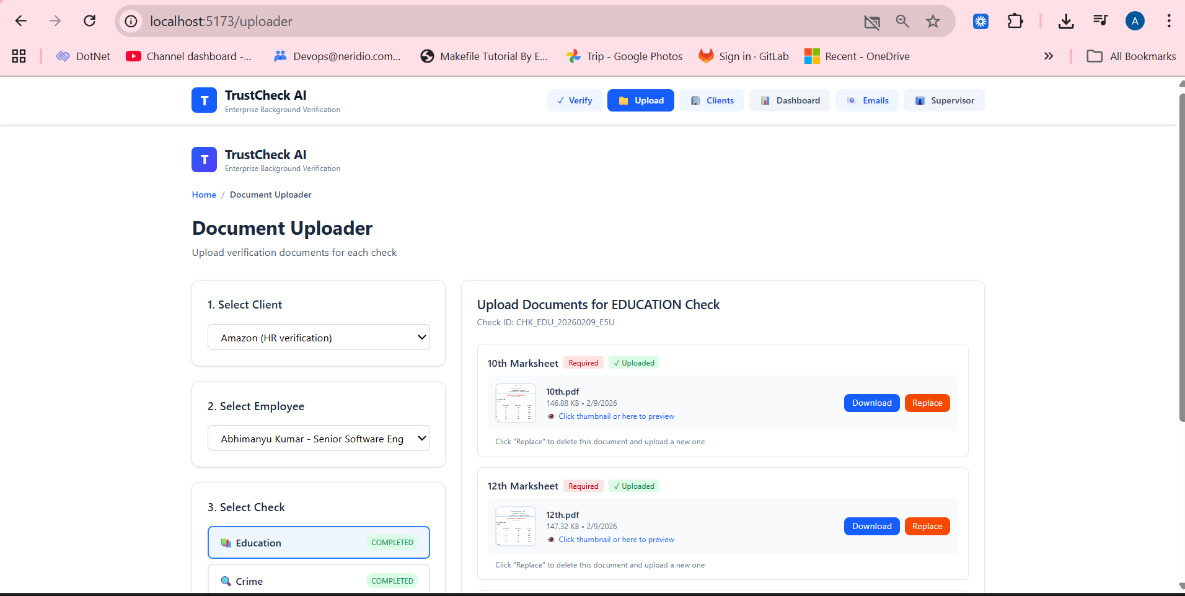Click the second TrustCheck AI T logo below header
Image resolution: width=1185 pixels, height=596 pixels.
(204, 160)
